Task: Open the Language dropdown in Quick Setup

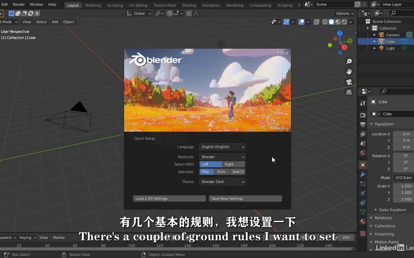Action: [x=222, y=147]
